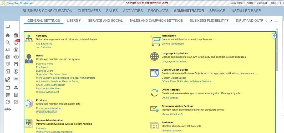Open the dollar document icon in sidebar
Screen dimensions: 284x133
click(x=8, y=71)
